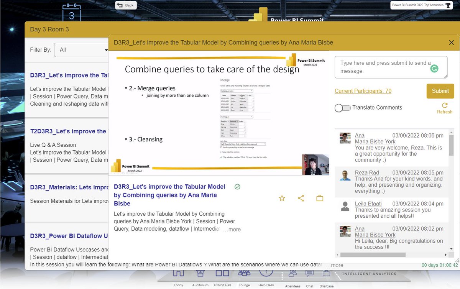Image resolution: width=460 pixels, height=289 pixels.
Task: Open Reza Rad's profile link in comments
Action: [x=367, y=172]
